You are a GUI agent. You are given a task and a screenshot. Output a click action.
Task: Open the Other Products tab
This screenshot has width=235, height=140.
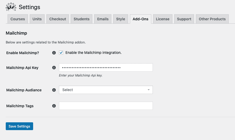coord(212,19)
